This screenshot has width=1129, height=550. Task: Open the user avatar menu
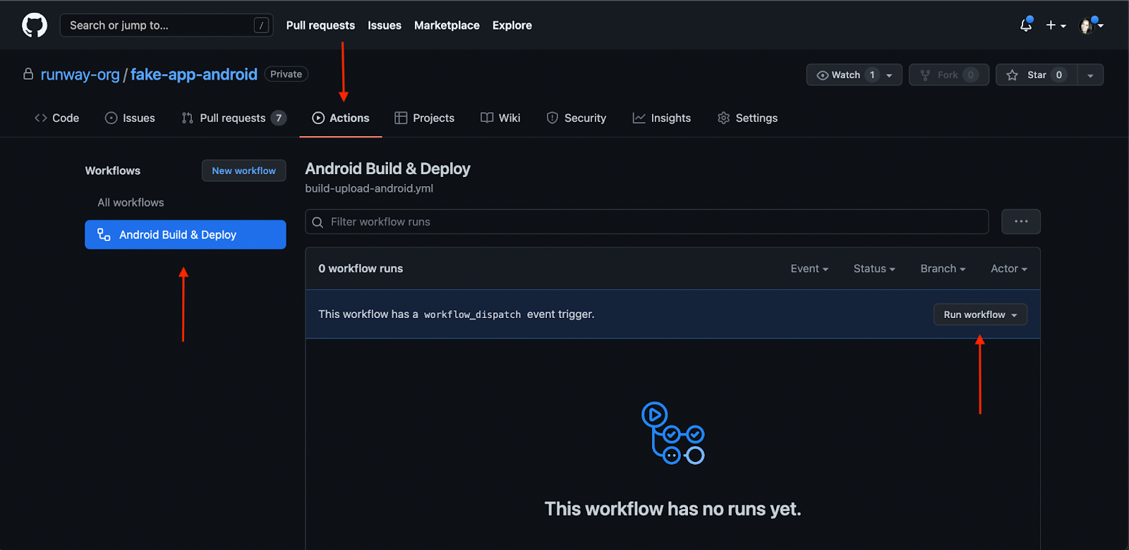[x=1091, y=25]
